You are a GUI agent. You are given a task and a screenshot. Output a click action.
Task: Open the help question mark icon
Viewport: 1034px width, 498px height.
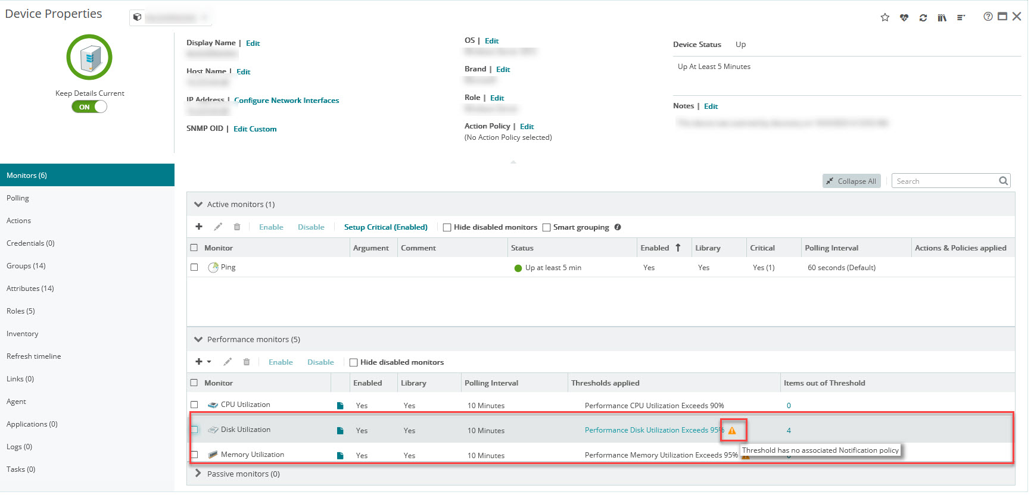988,16
